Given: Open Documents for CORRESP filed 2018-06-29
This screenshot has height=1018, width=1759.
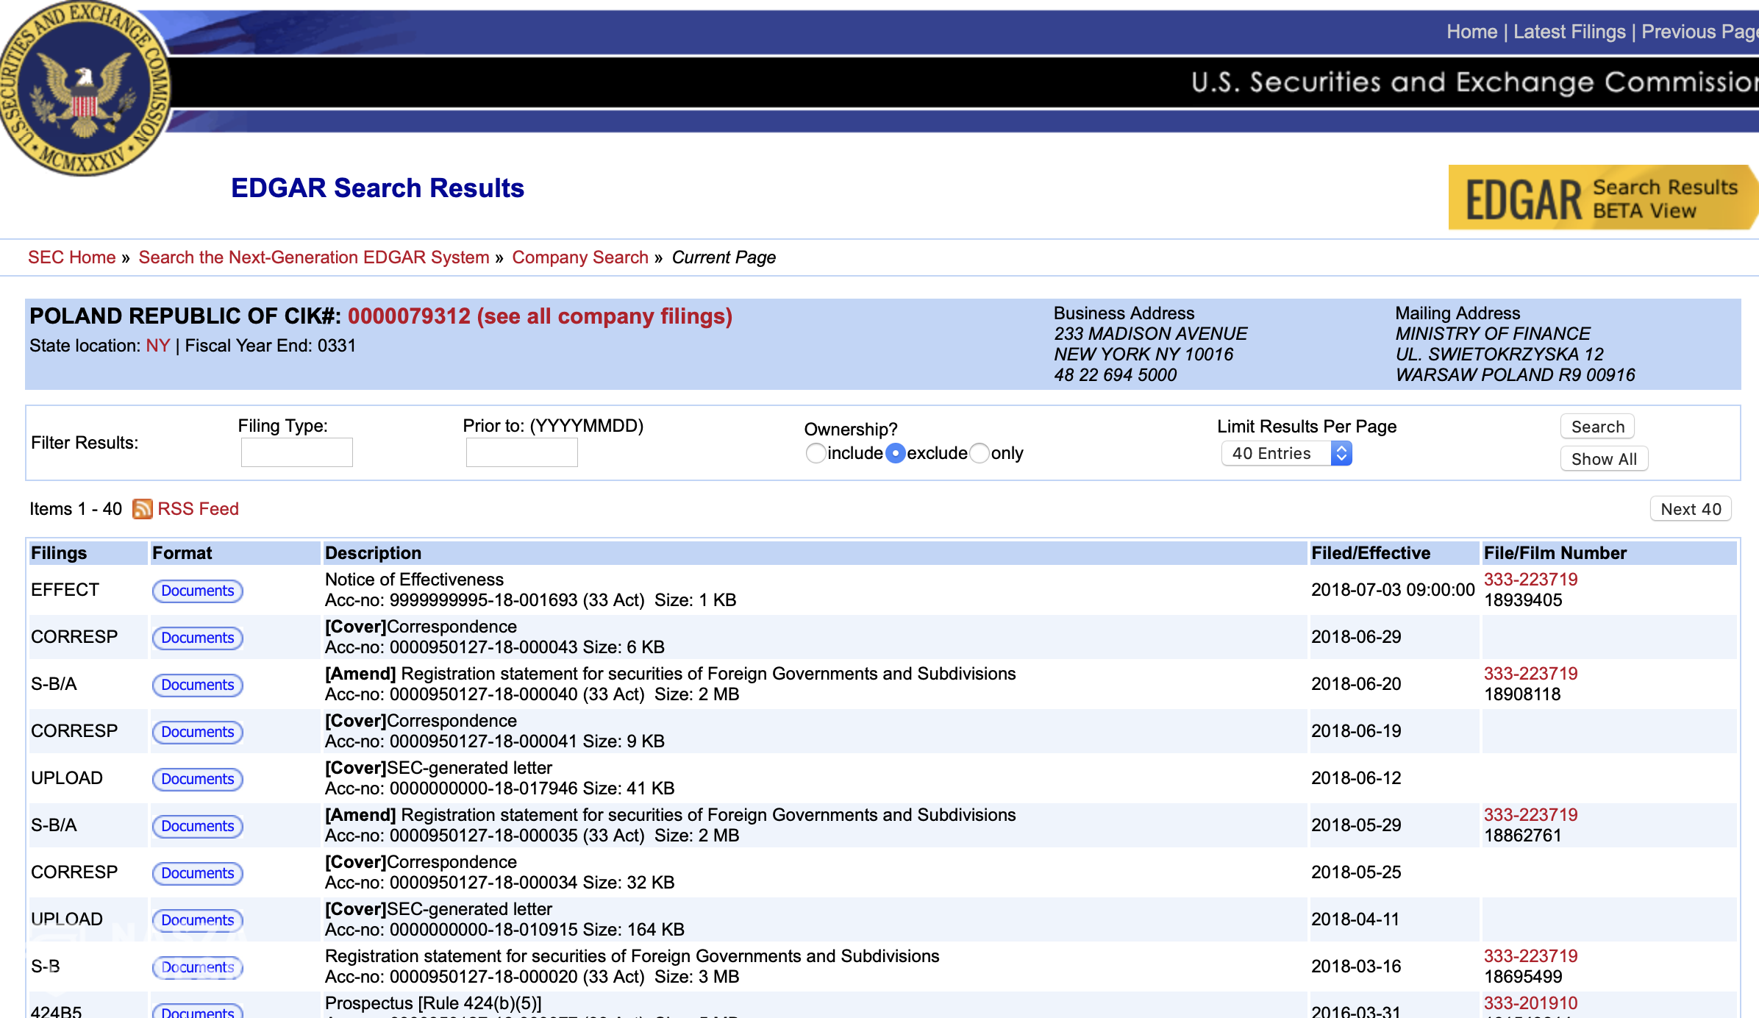Looking at the screenshot, I should tap(198, 638).
